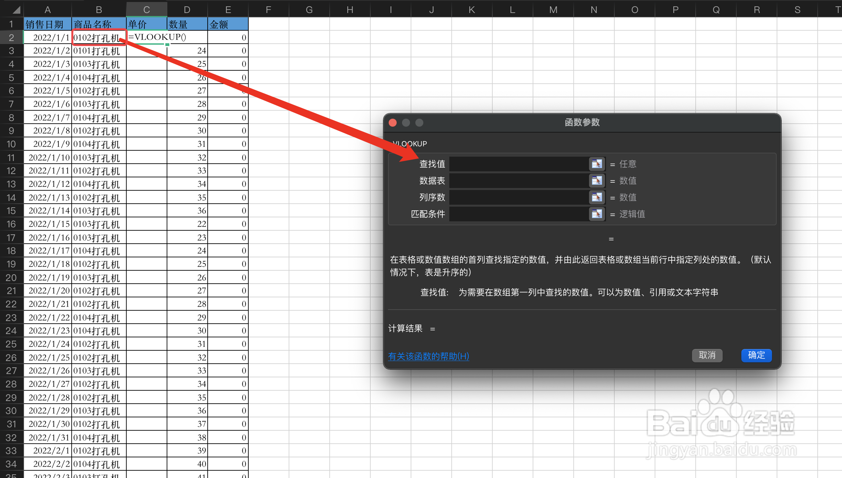
Task: Select column D header
Action: (187, 10)
